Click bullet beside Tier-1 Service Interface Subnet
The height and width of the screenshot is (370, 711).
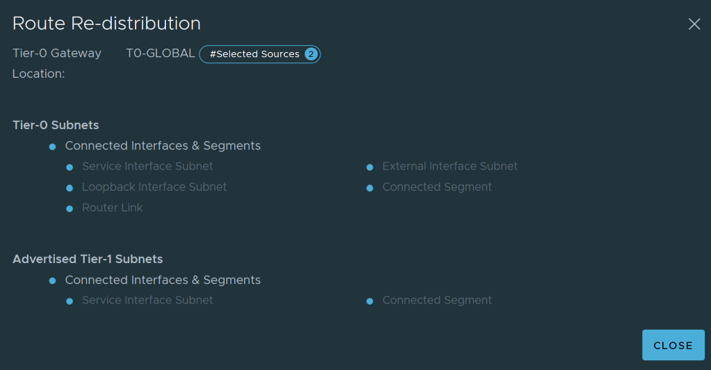[x=70, y=301]
